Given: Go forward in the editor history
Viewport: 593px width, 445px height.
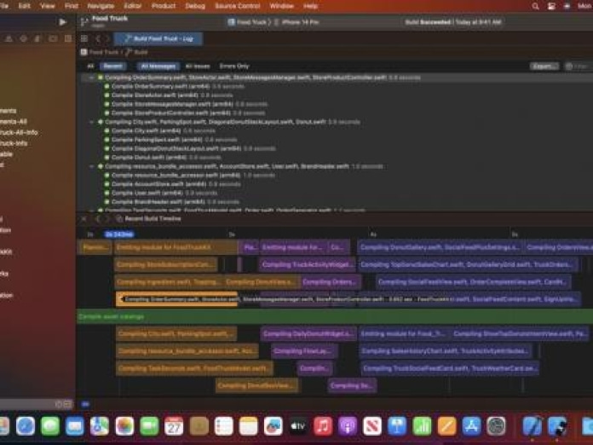Looking at the screenshot, I should coord(107,38).
